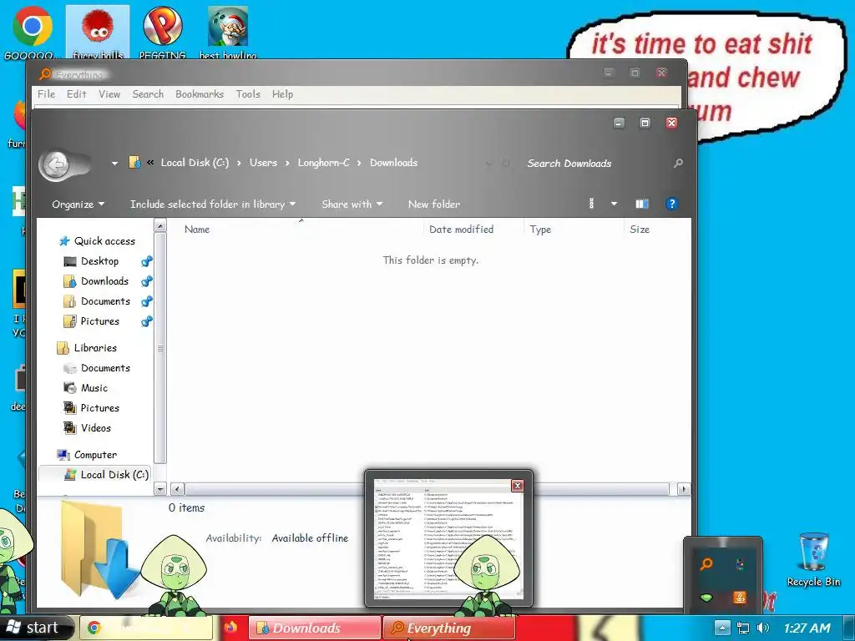Viewport: 855px width, 641px height.
Task: Change your view icon in toolbar
Action: 592,204
